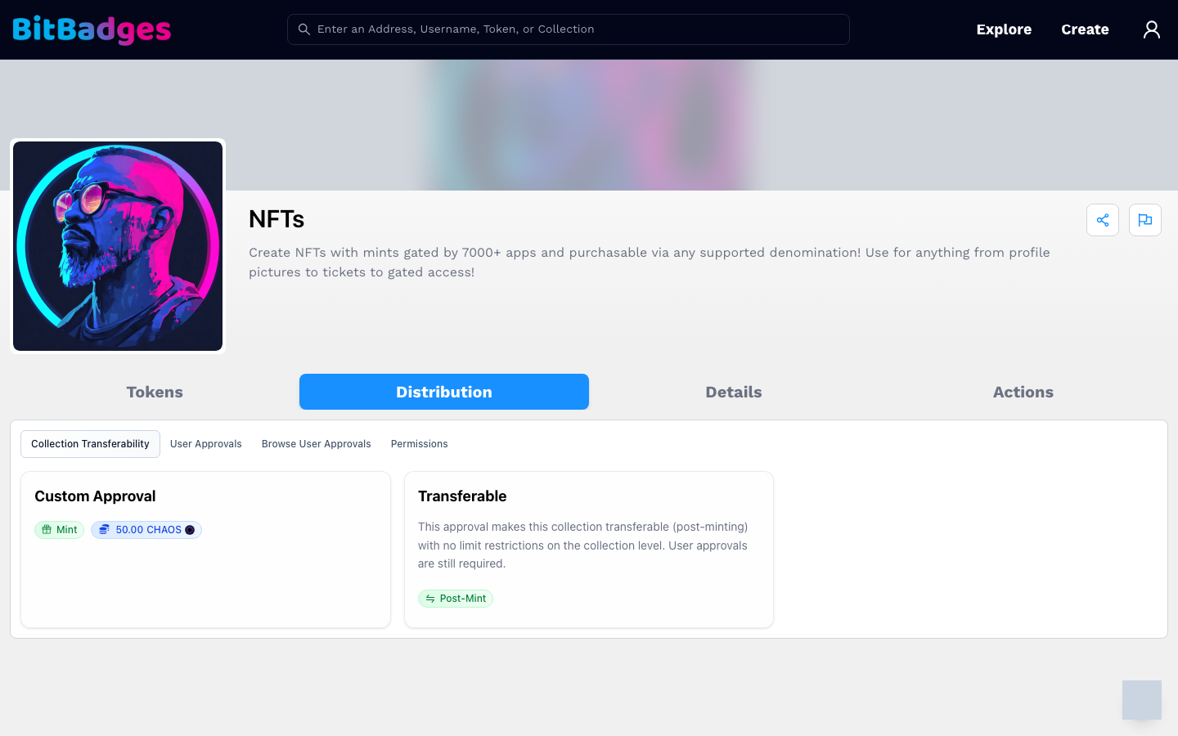The width and height of the screenshot is (1178, 736).
Task: Click the transfer arrows icon in Post-Mint
Action: click(430, 599)
